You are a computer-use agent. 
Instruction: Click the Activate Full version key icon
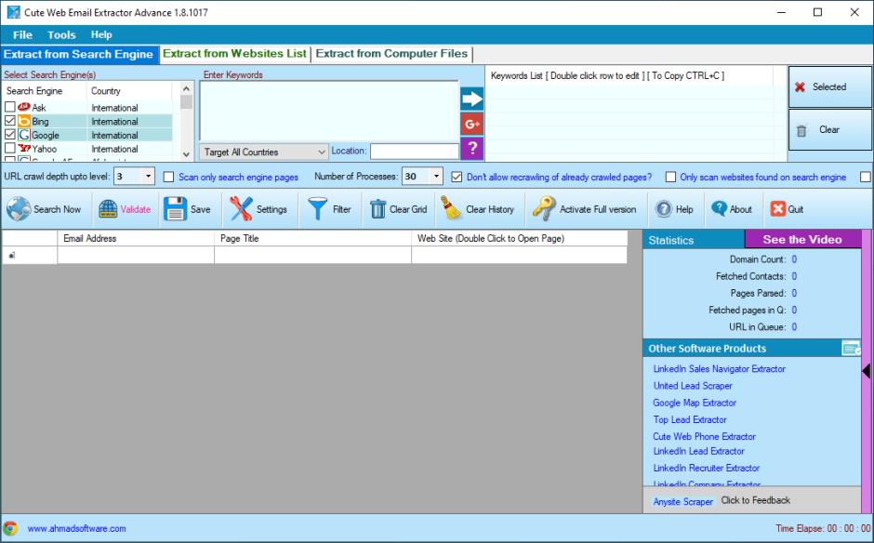[x=544, y=209]
